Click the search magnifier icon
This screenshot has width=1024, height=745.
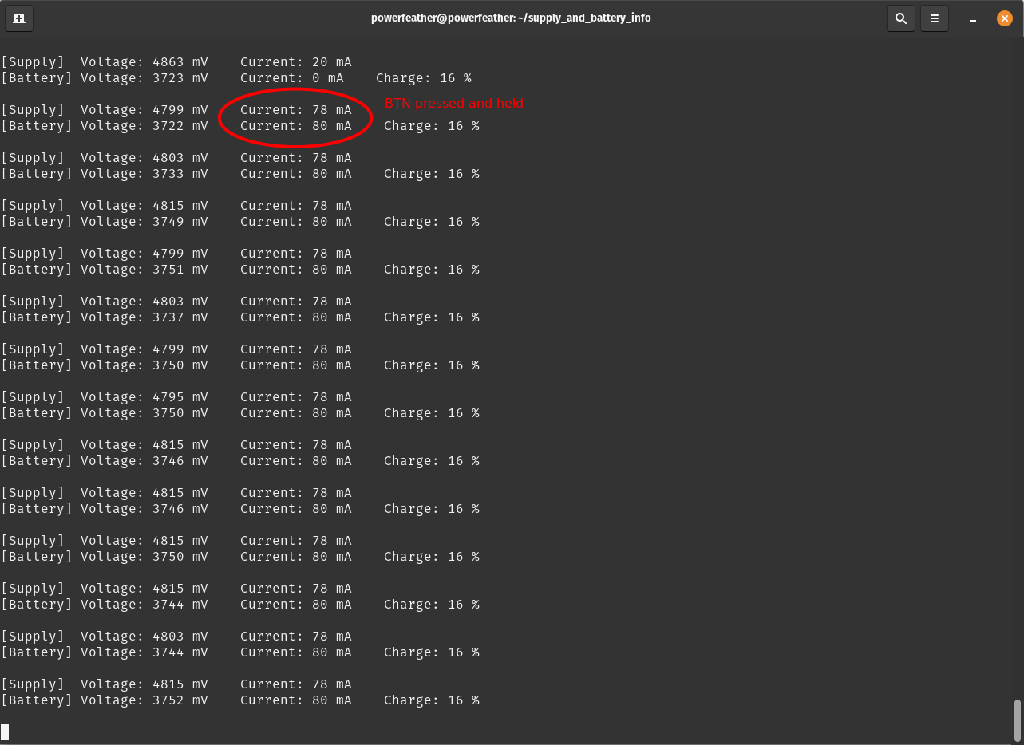point(901,18)
